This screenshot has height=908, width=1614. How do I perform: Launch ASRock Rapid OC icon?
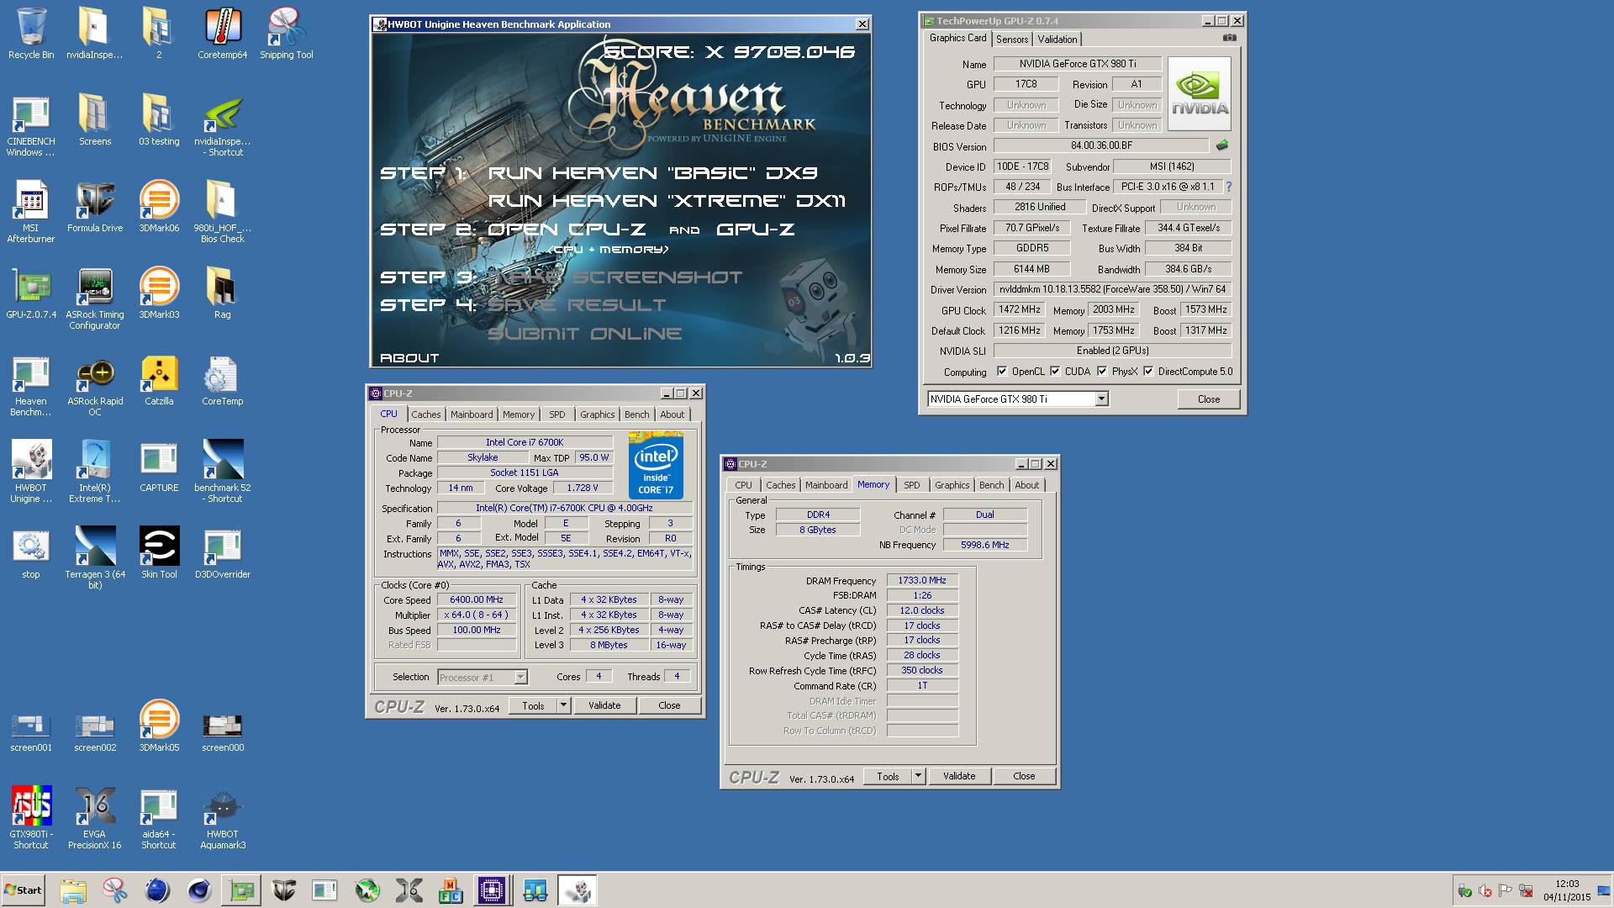click(95, 386)
